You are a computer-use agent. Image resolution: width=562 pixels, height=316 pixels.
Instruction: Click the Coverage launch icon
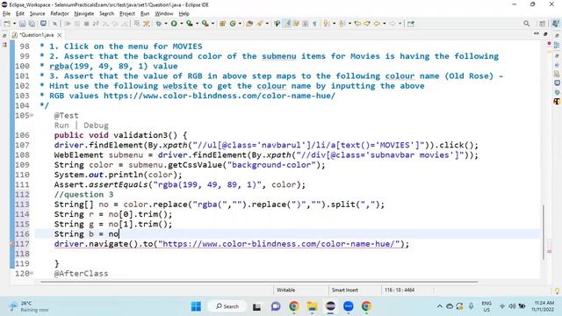click(190, 24)
